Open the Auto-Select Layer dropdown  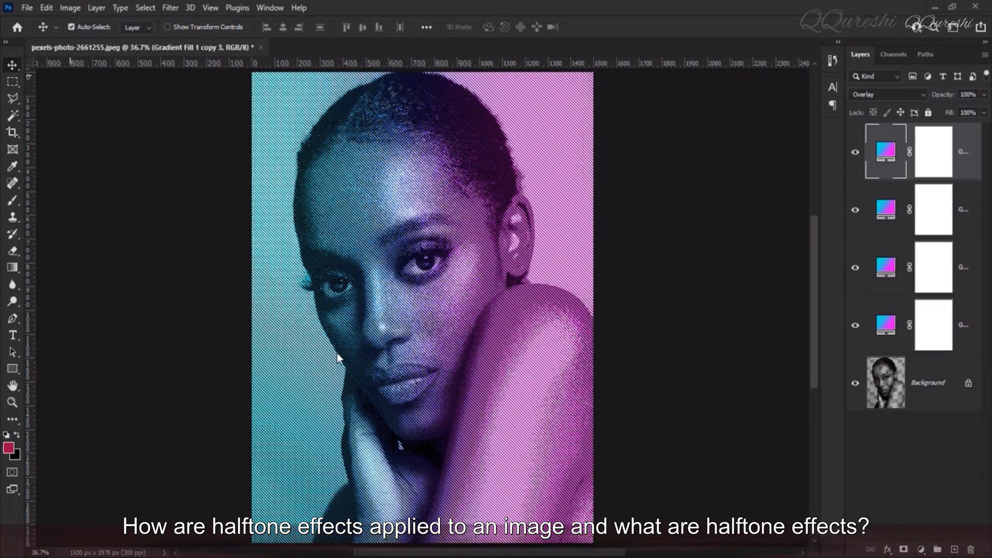pos(137,27)
